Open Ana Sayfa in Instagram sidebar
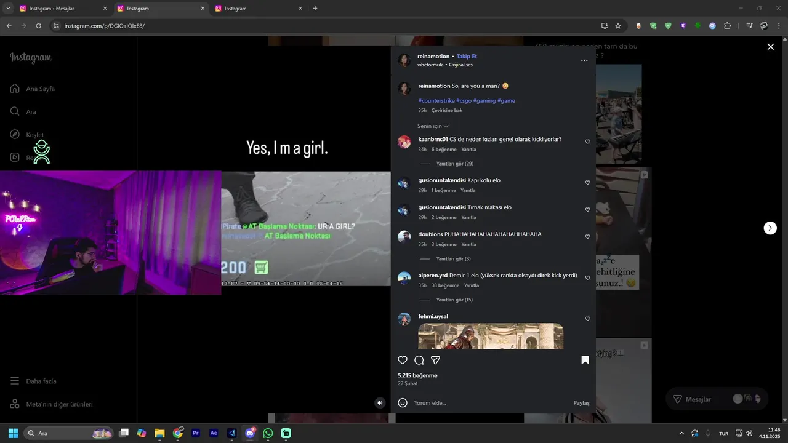 [33, 89]
